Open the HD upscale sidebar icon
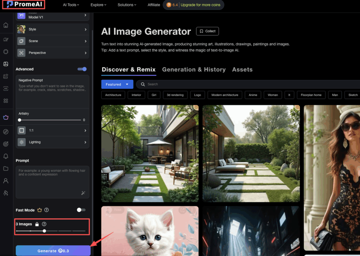360x256 pixels. pos(6,89)
